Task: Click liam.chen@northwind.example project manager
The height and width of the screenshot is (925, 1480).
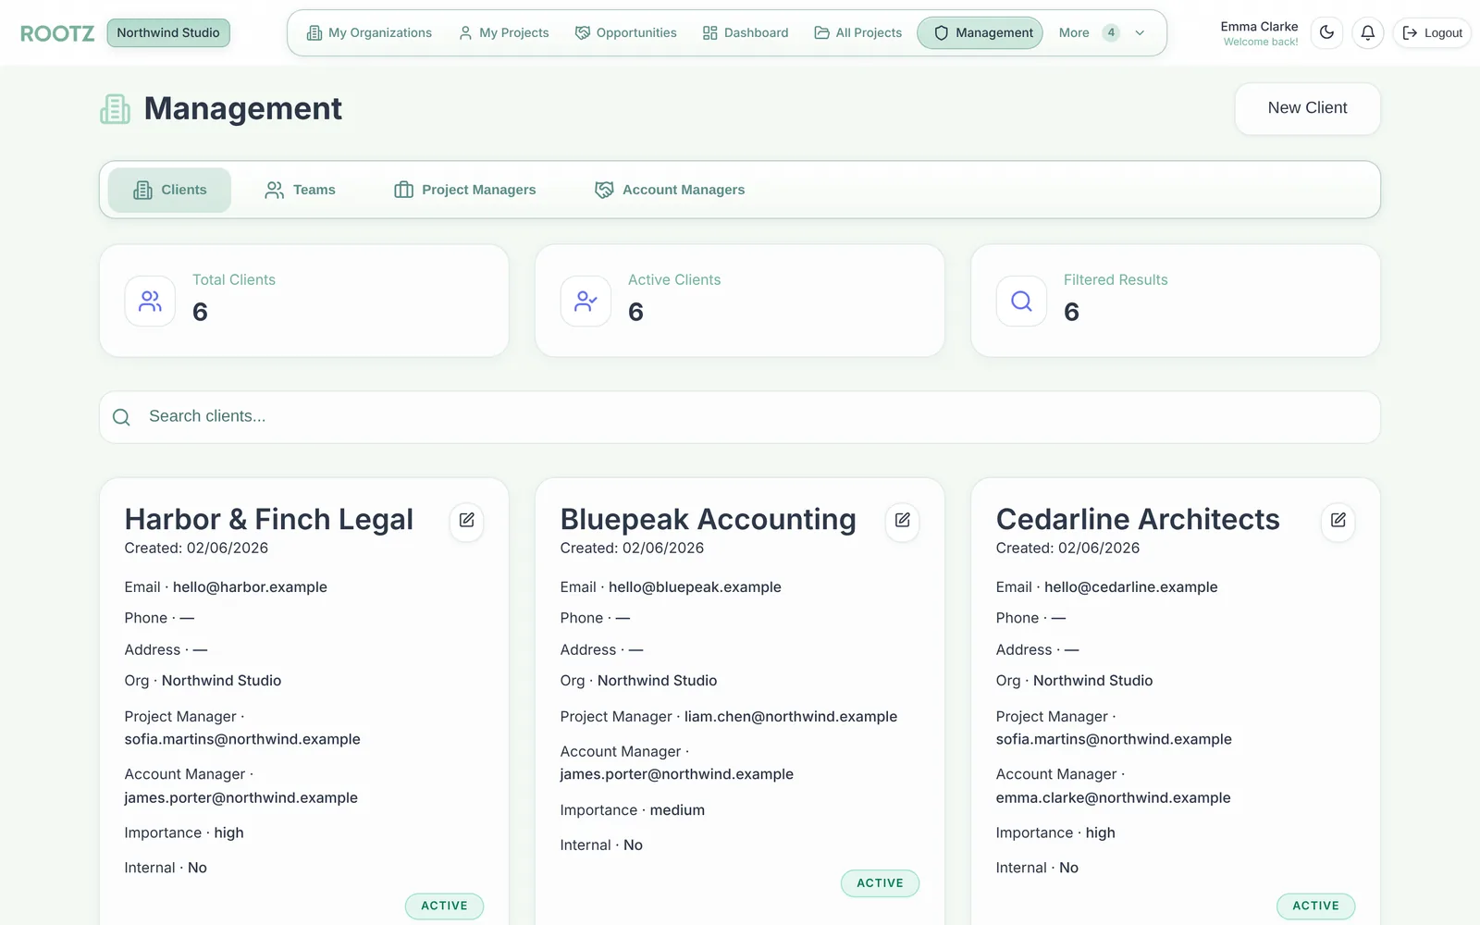Action: (x=791, y=717)
